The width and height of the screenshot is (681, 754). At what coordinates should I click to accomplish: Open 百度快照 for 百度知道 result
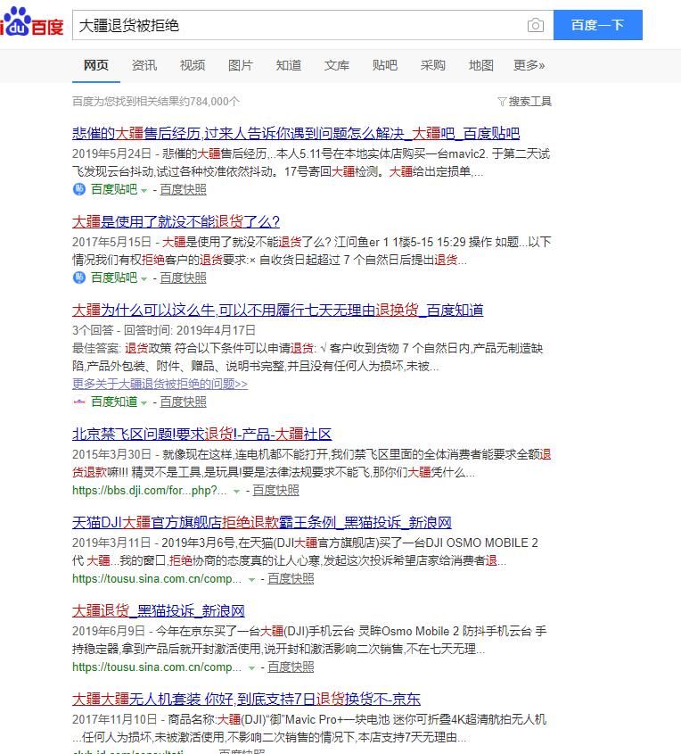(183, 402)
